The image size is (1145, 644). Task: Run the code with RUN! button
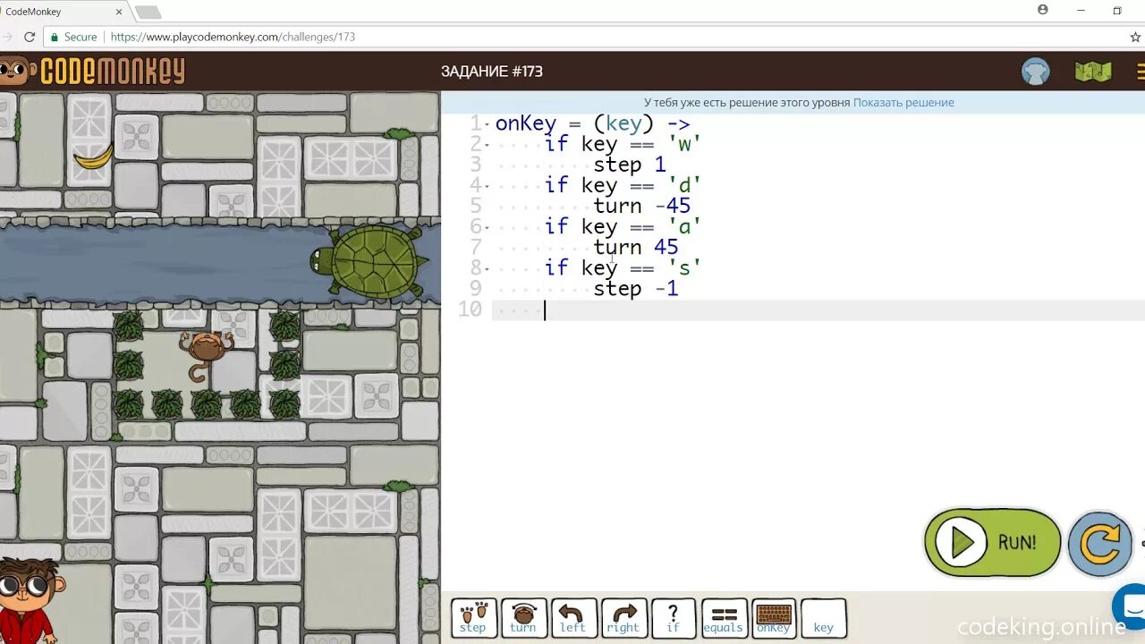pyautogui.click(x=992, y=542)
